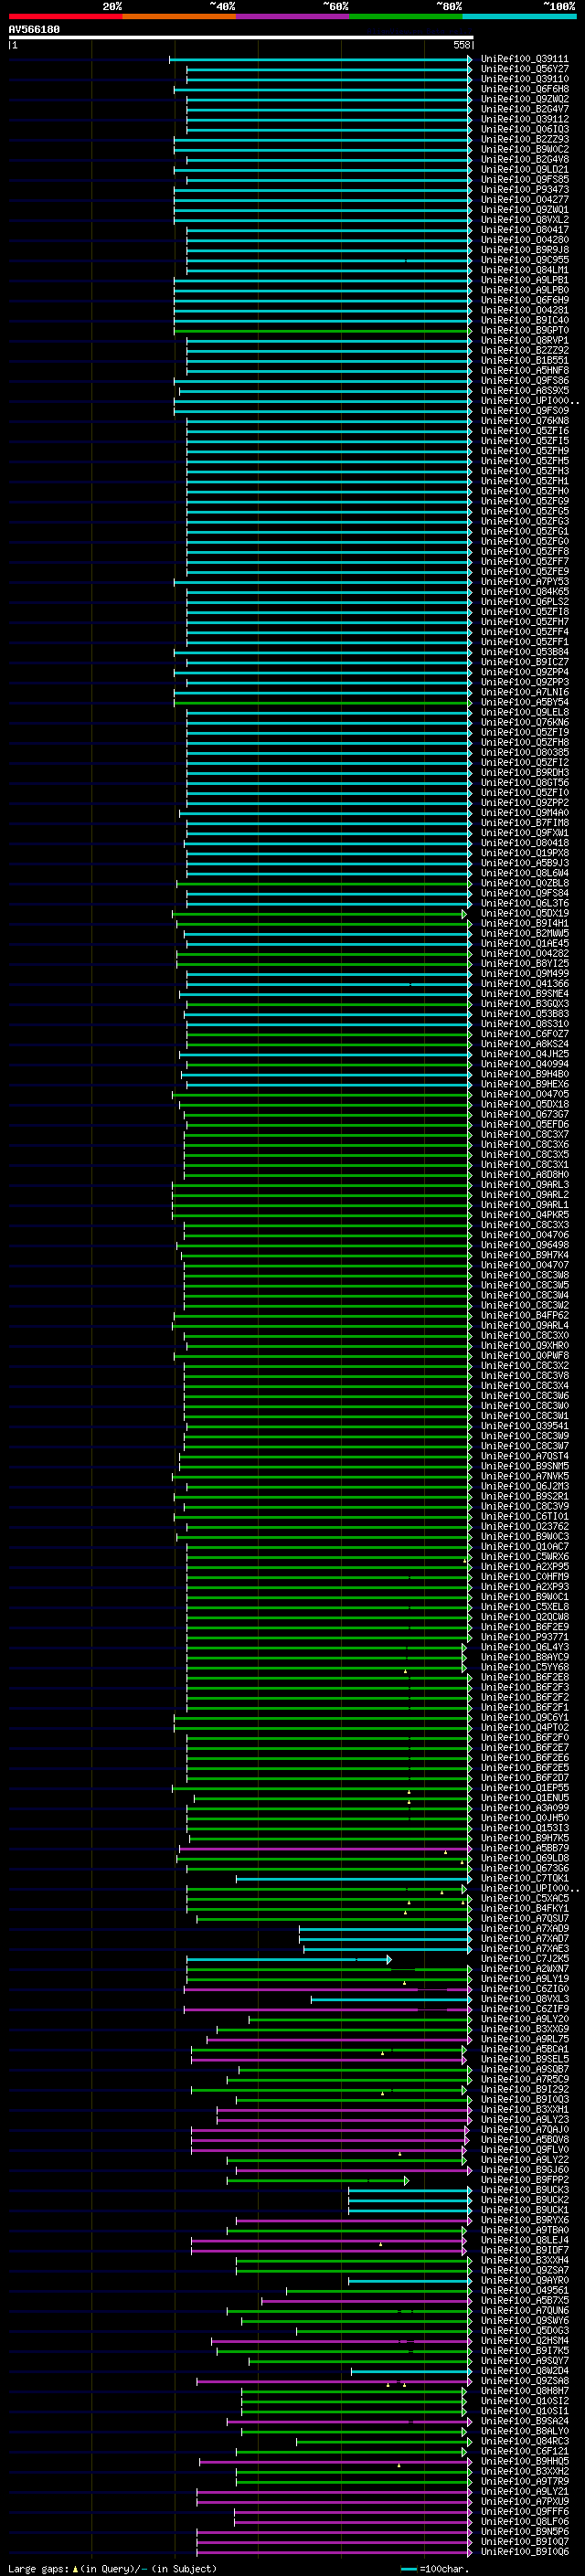Click the cyan alignment bar for UniRef100_C7TQK1

pyautogui.click(x=353, y=1878)
